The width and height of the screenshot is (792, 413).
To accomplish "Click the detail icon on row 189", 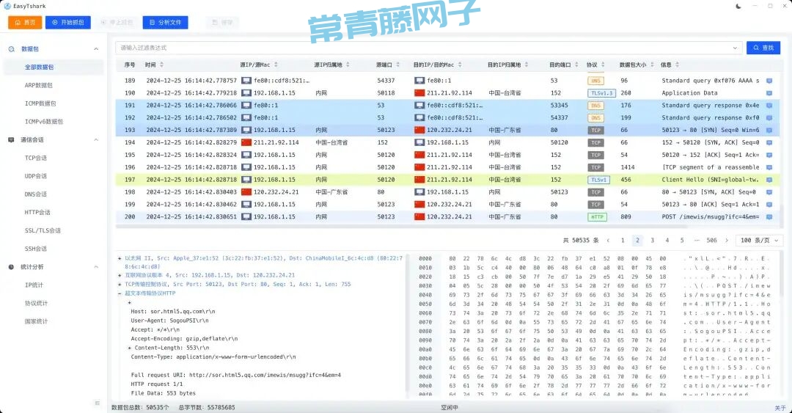I will click(769, 81).
